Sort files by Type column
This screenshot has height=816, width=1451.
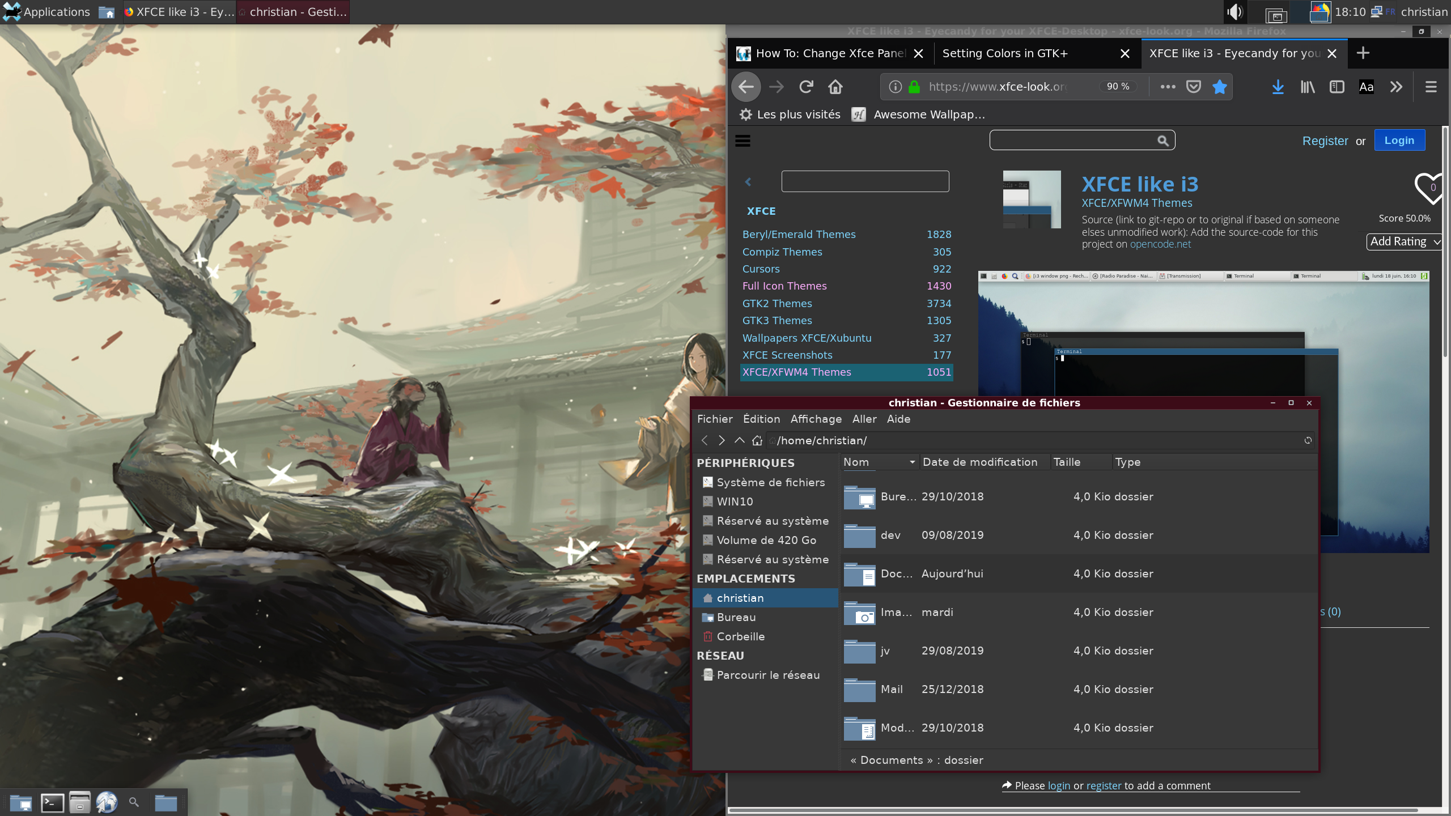1214,462
